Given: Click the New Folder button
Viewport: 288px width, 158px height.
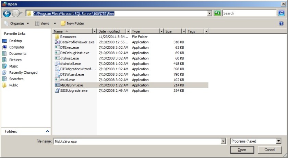Looking at the screenshot, I should point(72,24).
